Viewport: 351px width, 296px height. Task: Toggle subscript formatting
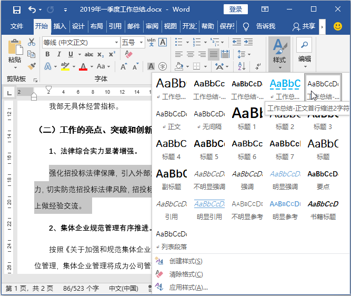[101, 54]
